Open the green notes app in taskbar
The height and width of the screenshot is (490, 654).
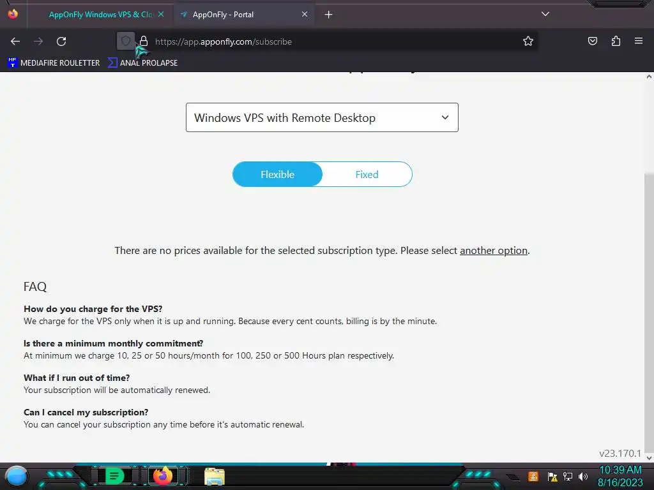tap(114, 476)
